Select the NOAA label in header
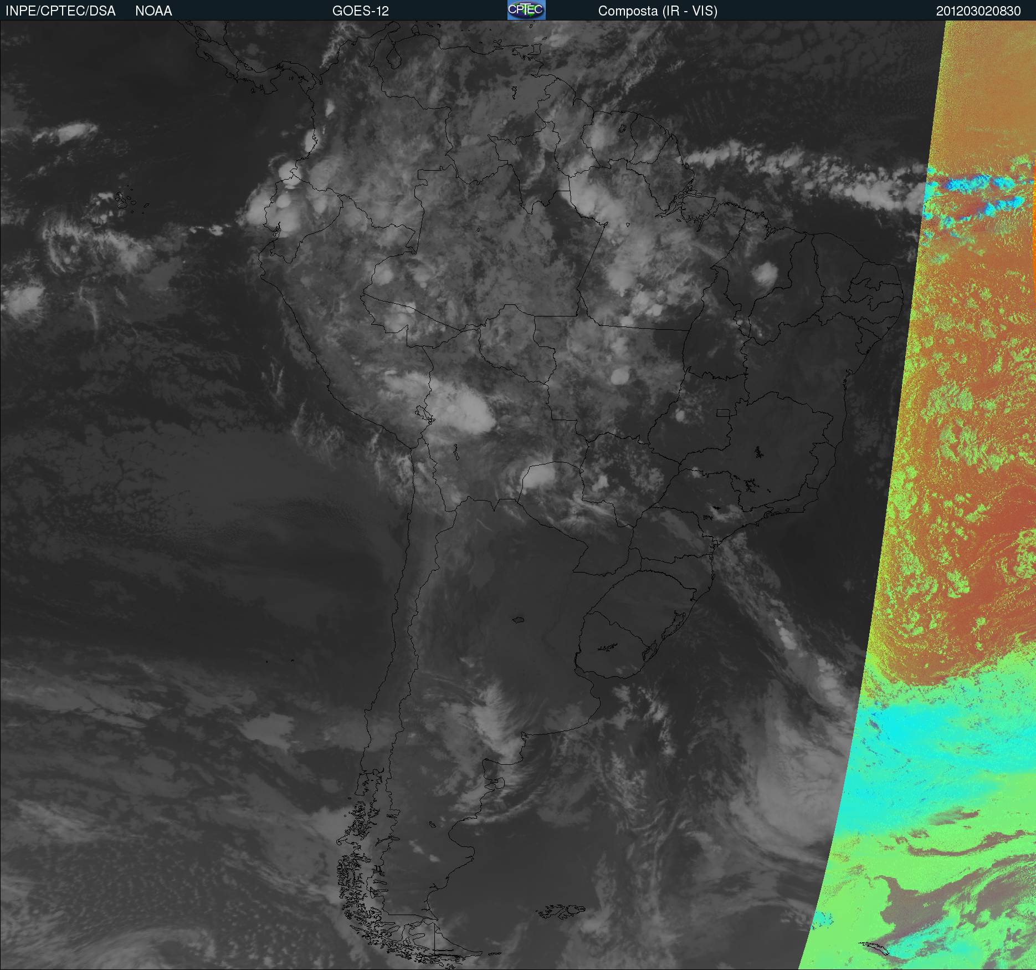Screen dimensions: 1036x970 (153, 11)
